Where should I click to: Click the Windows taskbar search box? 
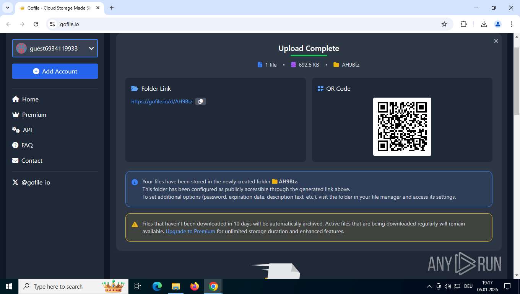click(73, 286)
